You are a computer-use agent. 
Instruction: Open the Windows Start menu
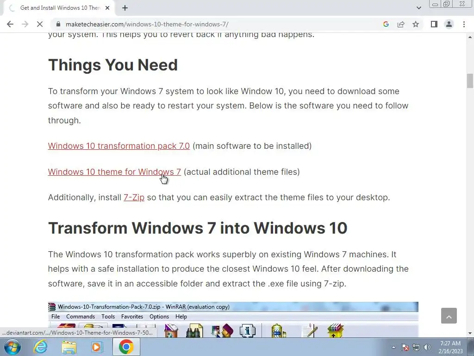click(12, 347)
